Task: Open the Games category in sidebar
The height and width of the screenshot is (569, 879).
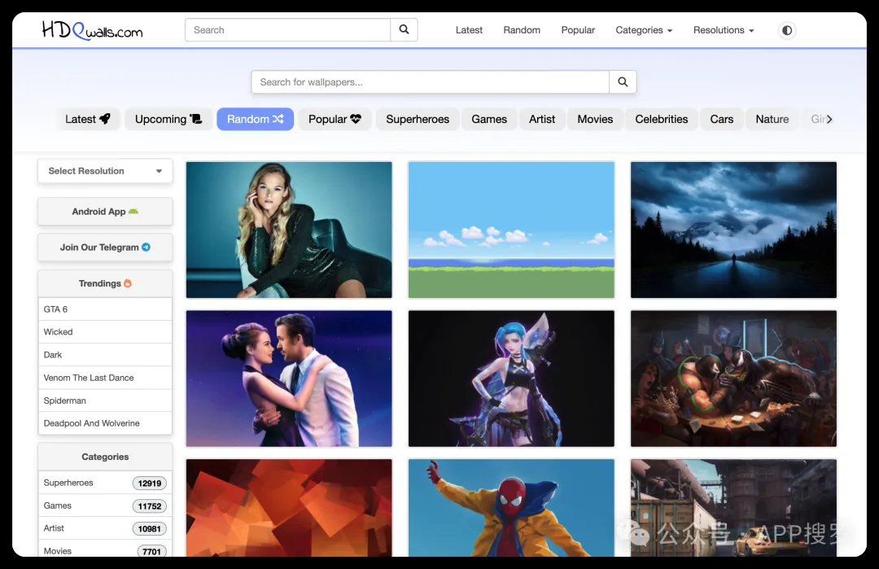Action: click(105, 506)
